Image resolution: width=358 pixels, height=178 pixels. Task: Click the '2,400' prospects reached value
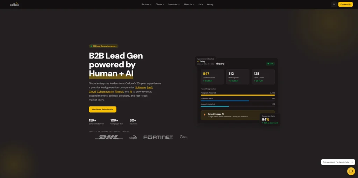coord(272,93)
